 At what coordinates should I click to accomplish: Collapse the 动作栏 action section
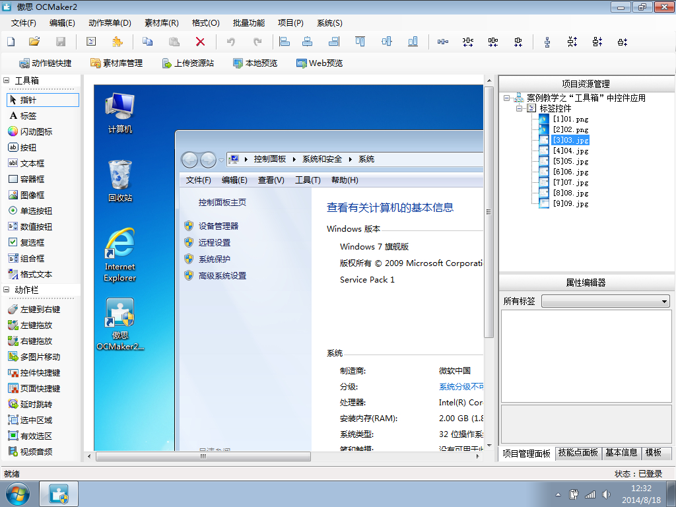point(7,290)
